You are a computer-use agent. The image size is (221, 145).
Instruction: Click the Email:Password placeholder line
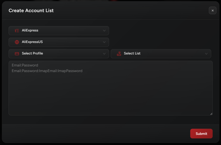tap(25, 65)
